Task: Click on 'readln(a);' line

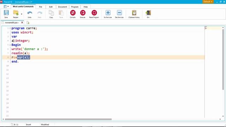Action: tap(20, 53)
